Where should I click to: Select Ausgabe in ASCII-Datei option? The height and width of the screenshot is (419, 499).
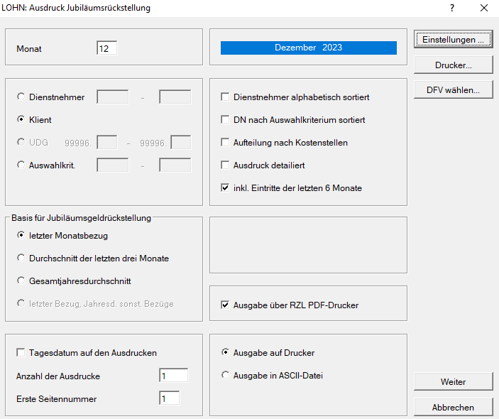click(x=226, y=376)
